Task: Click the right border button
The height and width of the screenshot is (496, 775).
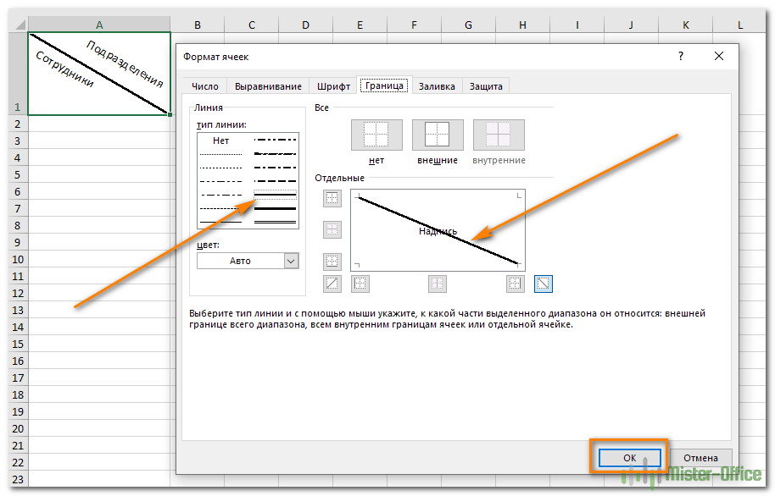Action: pyautogui.click(x=516, y=284)
